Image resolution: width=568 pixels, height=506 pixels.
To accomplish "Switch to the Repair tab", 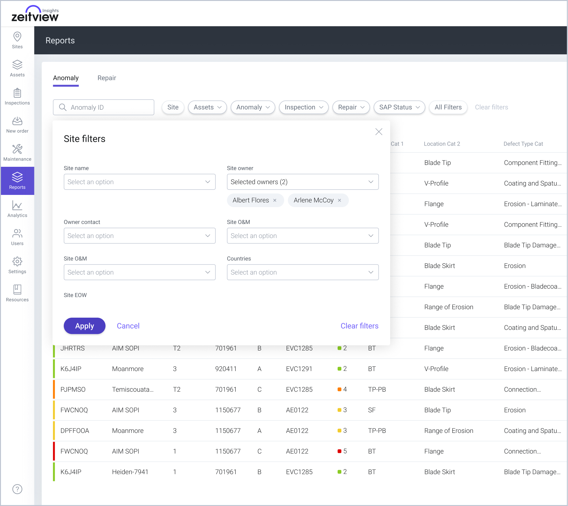I will click(x=107, y=78).
